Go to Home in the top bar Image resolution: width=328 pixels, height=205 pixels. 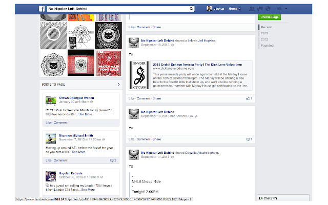pyautogui.click(x=233, y=9)
